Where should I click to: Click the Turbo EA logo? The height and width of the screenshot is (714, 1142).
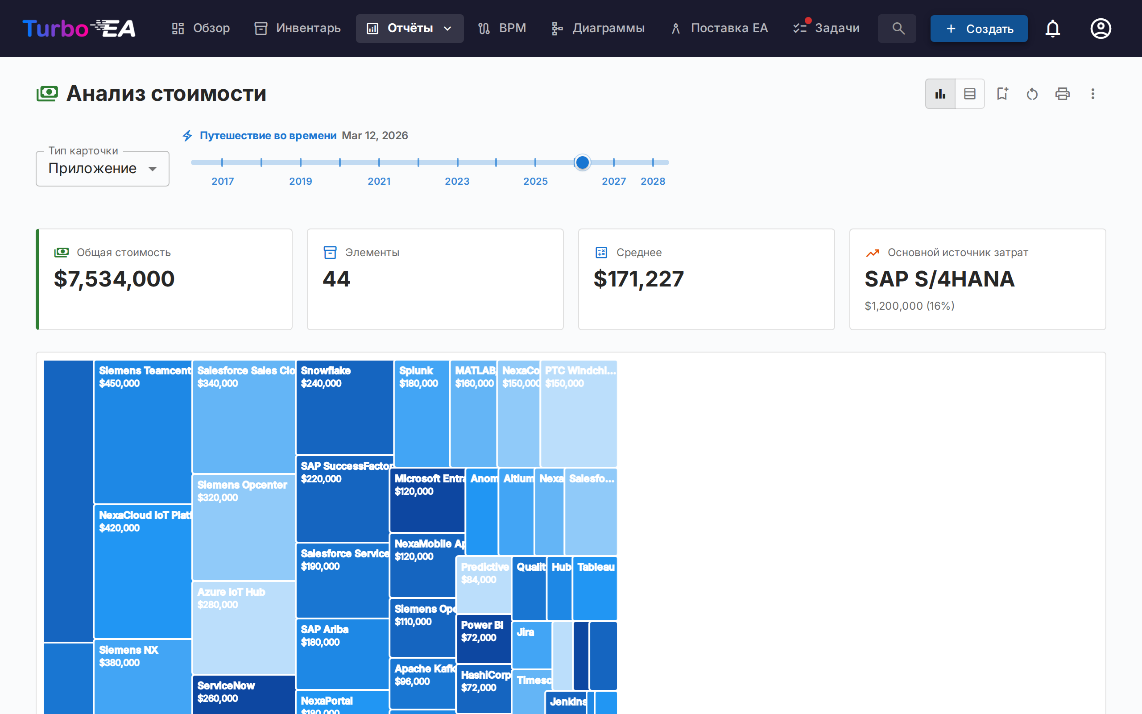tap(79, 29)
